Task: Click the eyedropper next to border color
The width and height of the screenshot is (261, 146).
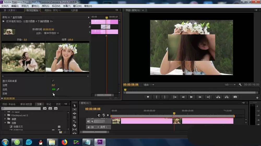Action: pyautogui.click(x=58, y=89)
